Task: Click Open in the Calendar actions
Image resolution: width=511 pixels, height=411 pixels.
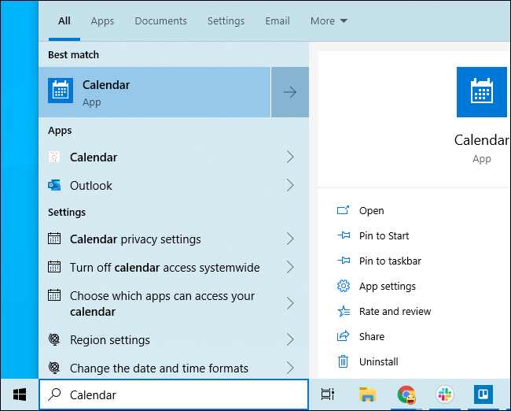Action: (x=371, y=210)
